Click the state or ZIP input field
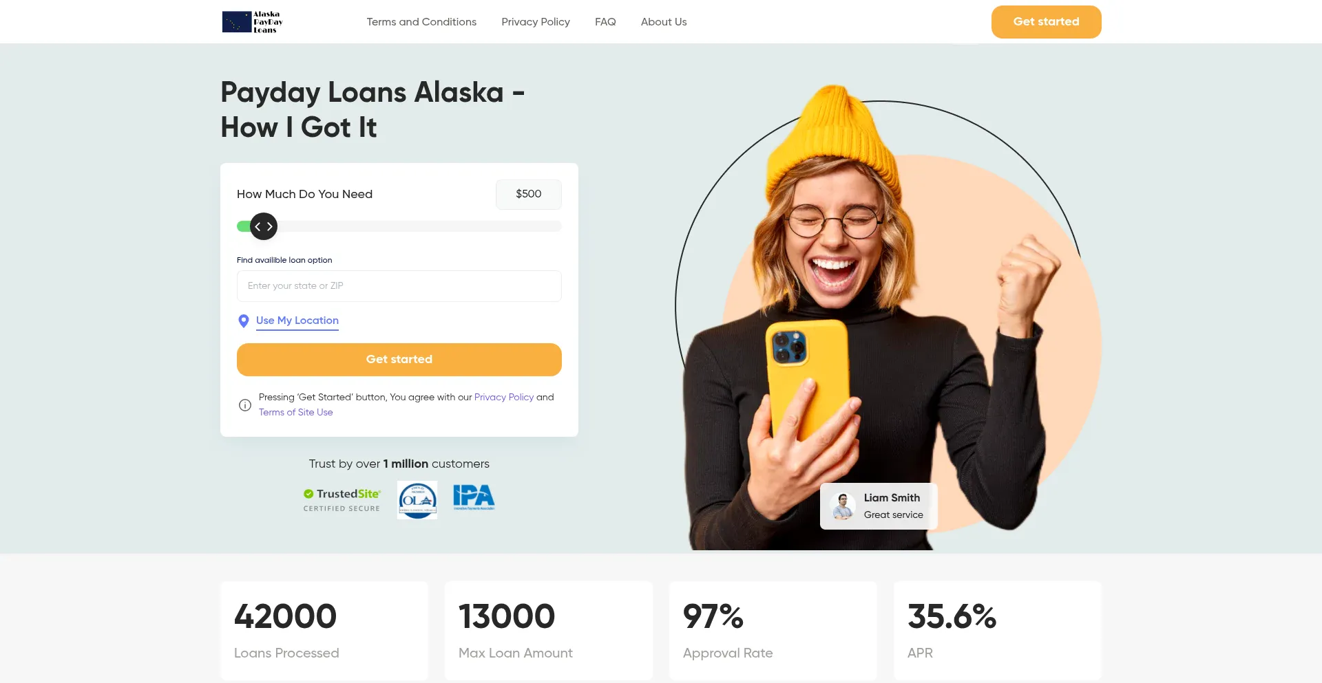1322x683 pixels. click(x=399, y=286)
